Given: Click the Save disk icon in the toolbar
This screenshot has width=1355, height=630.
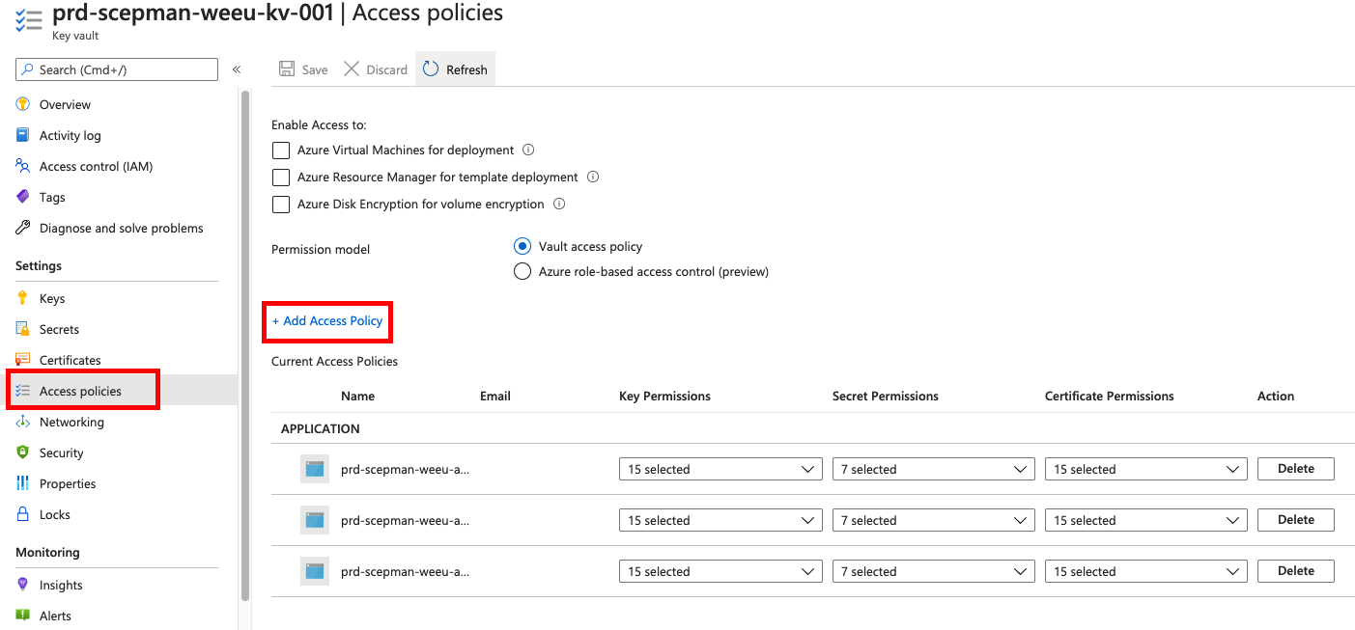Looking at the screenshot, I should pos(287,69).
